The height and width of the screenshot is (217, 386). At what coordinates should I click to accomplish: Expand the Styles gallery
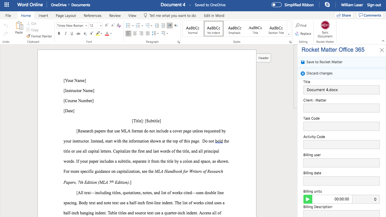289,34
